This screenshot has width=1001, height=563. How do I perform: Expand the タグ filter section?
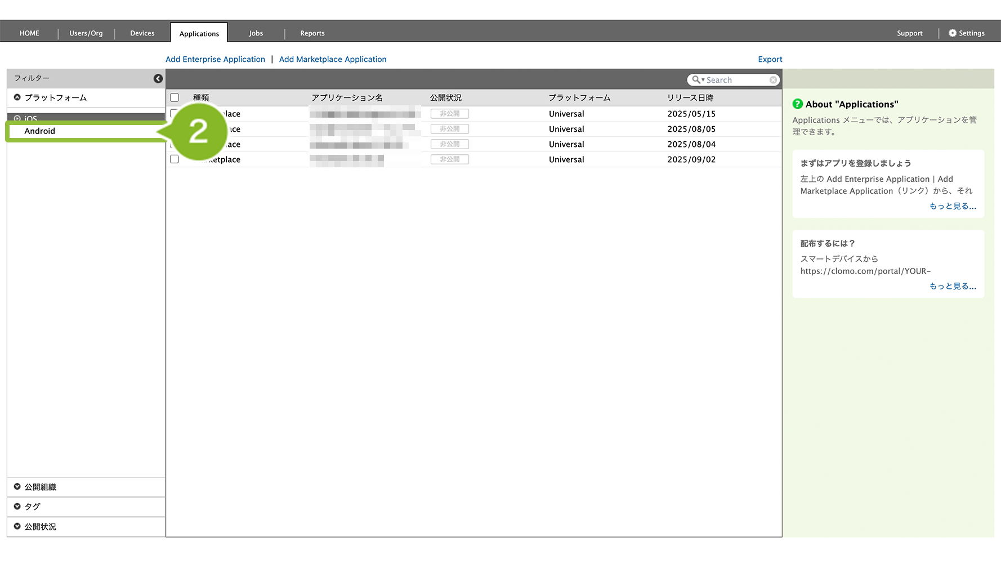[x=17, y=507]
